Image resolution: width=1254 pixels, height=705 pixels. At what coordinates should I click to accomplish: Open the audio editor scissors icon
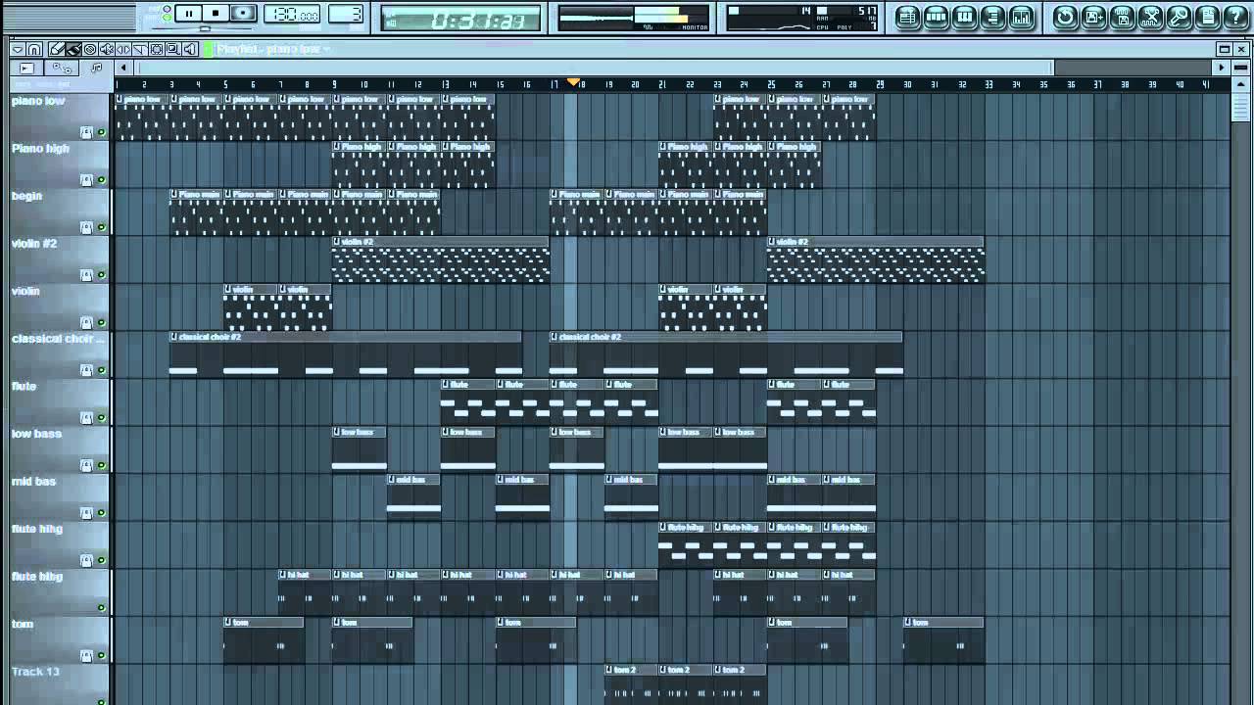1150,17
